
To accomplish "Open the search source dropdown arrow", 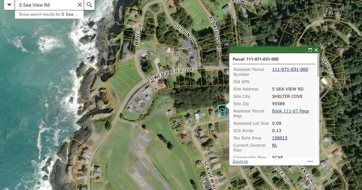I will pos(9,5).
